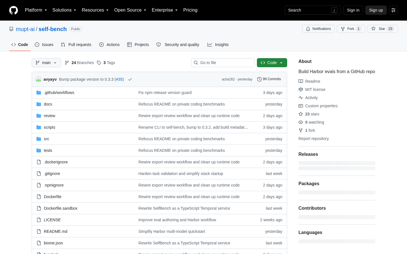
Task: Click the Sign in button
Action: (x=353, y=10)
